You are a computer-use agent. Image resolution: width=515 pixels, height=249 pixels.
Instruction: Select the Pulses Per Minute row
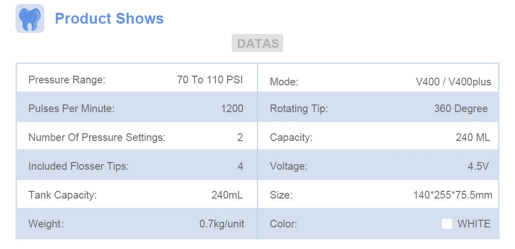pos(137,108)
